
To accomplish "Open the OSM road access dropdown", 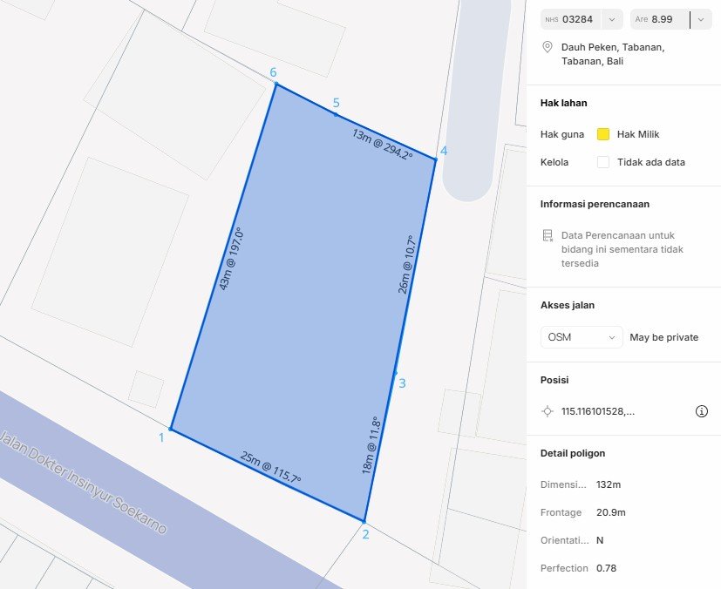I will (x=582, y=337).
